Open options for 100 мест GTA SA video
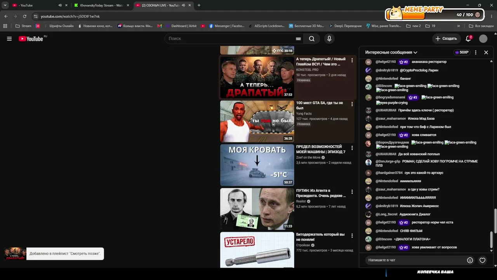497x280 pixels. click(352, 104)
